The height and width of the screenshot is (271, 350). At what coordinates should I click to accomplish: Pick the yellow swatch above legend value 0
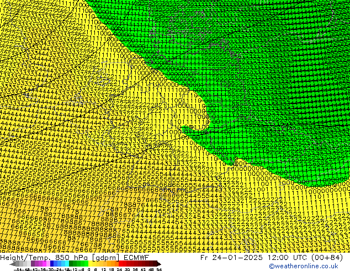click(91, 264)
